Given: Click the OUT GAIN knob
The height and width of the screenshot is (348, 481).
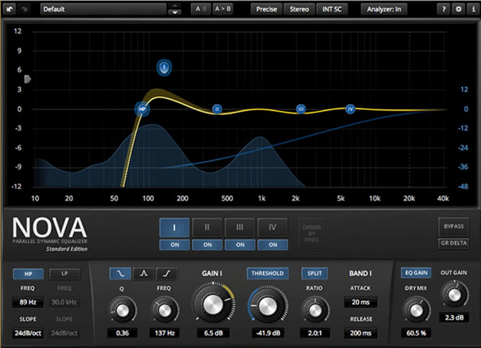Looking at the screenshot, I should pyautogui.click(x=454, y=296).
